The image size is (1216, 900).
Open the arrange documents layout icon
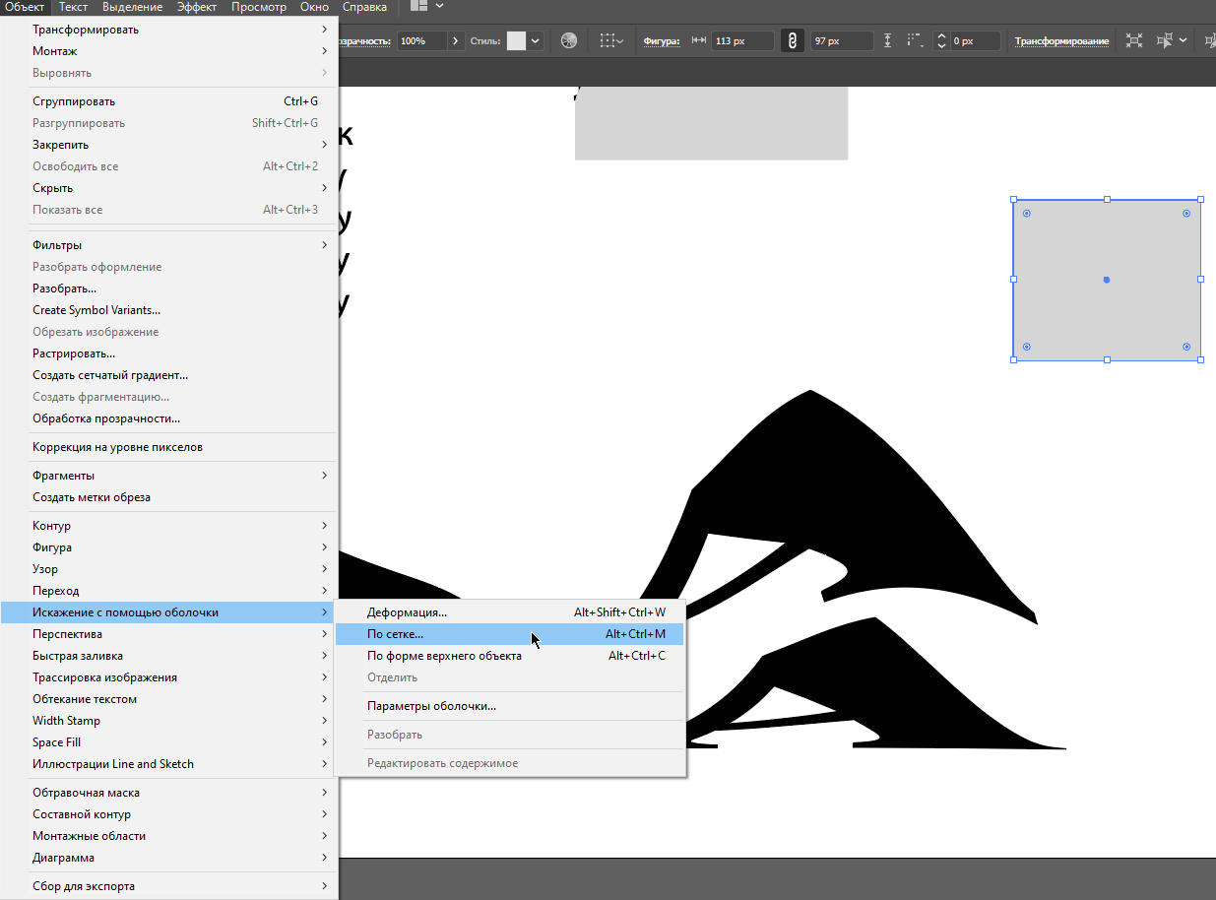419,7
